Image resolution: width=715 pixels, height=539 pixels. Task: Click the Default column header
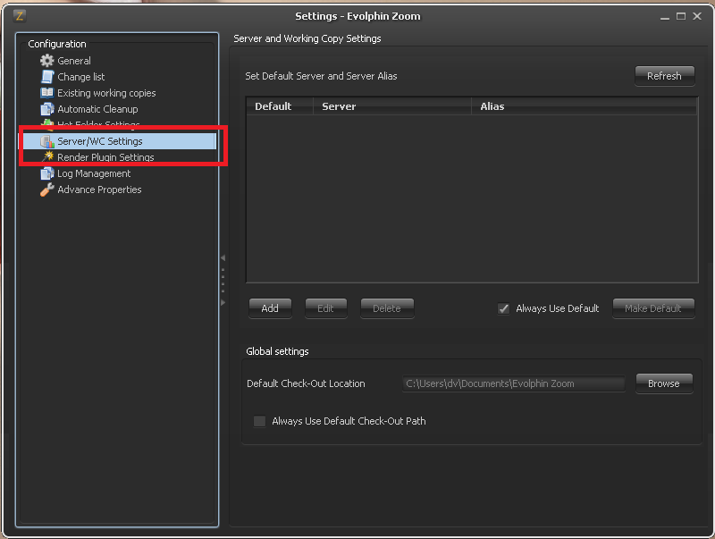[x=280, y=106]
